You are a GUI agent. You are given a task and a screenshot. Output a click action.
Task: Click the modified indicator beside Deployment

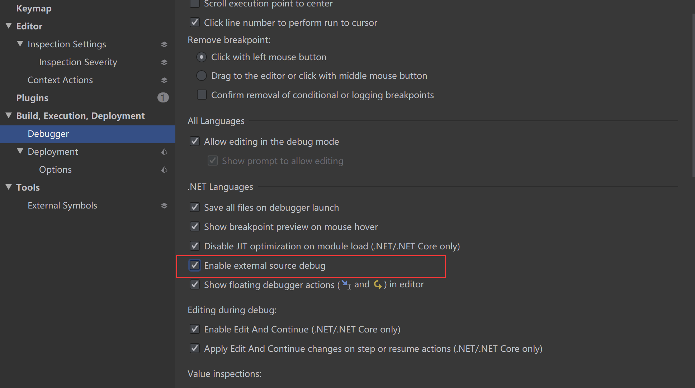pos(164,152)
